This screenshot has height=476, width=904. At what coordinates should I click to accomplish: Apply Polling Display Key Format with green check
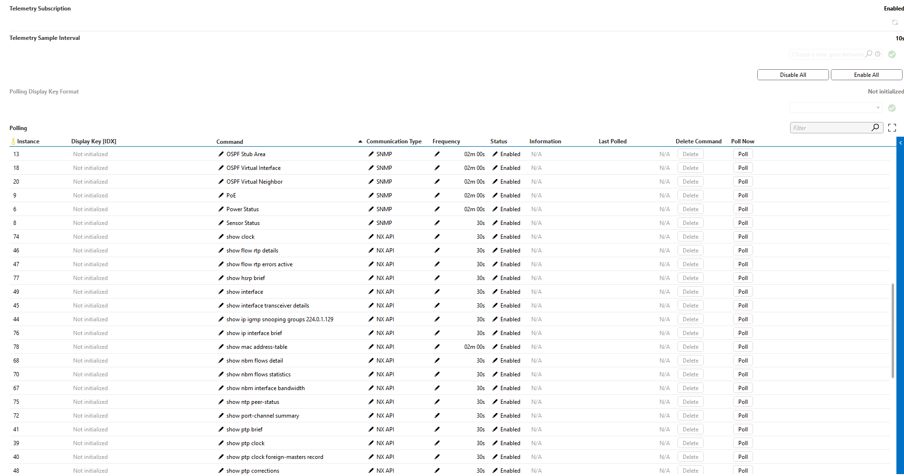coord(892,108)
